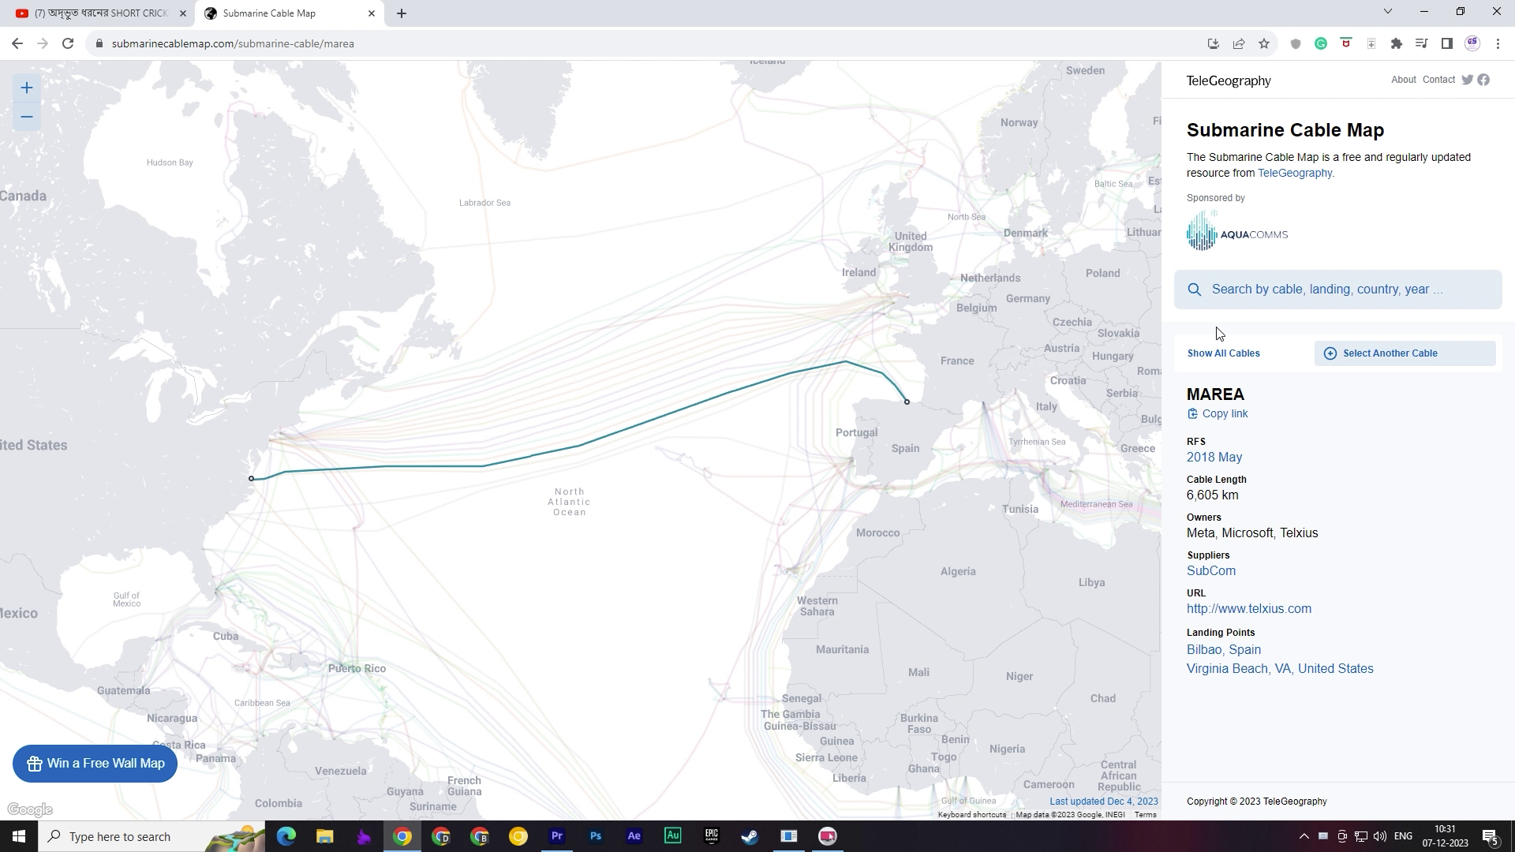
Task: Click the Select Another Cable button
Action: [1405, 353]
